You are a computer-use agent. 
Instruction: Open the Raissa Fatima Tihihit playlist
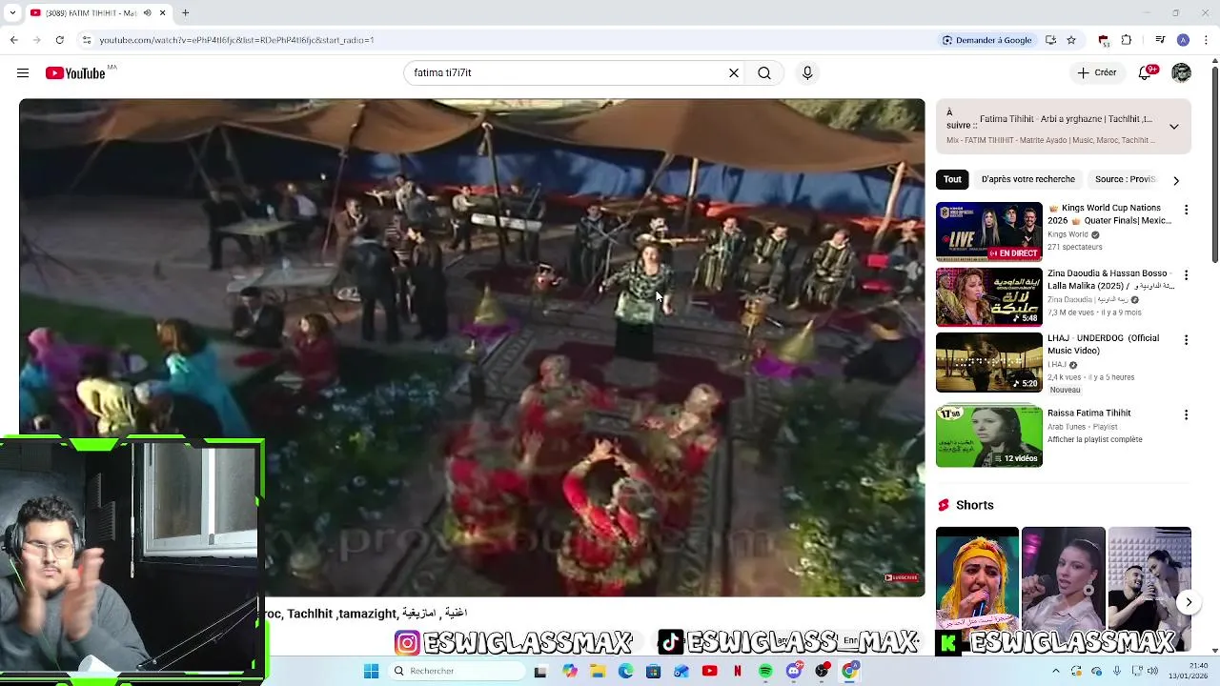[988, 436]
